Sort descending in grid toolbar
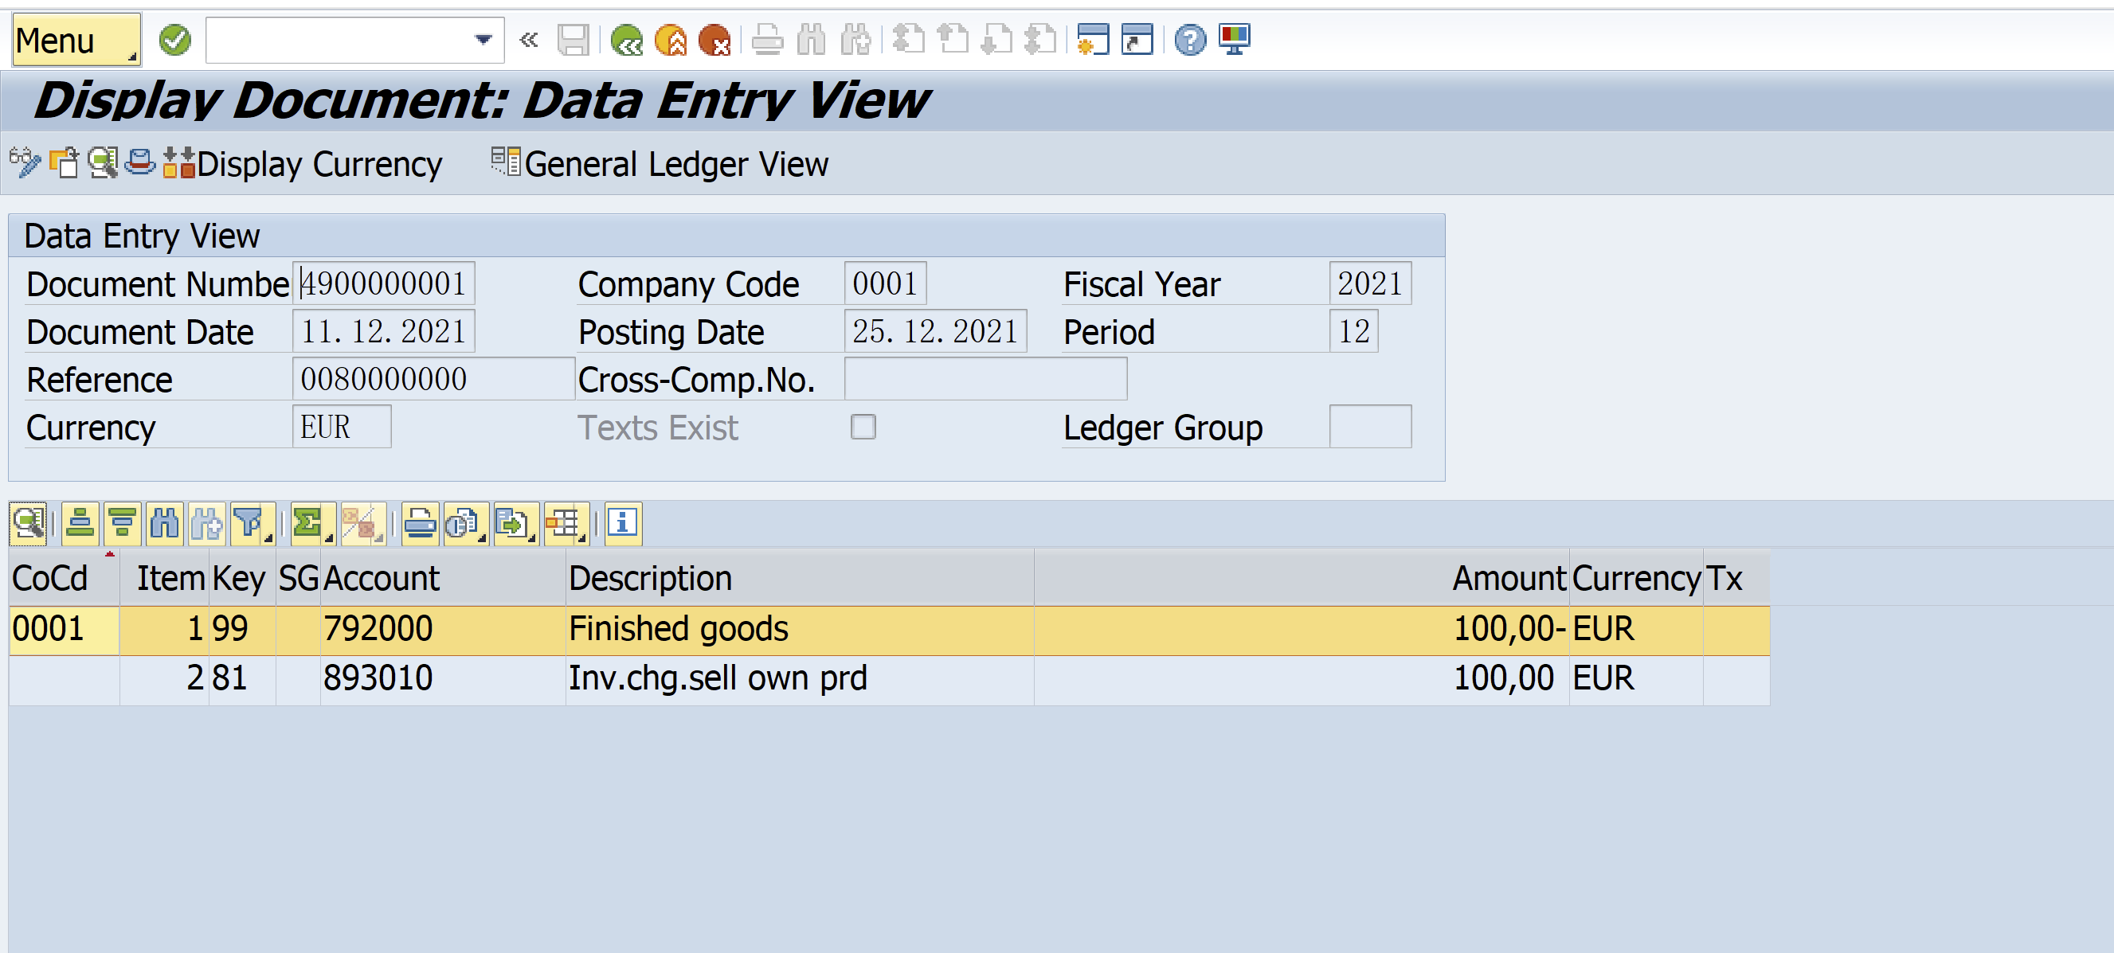Screen dimensions: 2114x953 tap(123, 523)
